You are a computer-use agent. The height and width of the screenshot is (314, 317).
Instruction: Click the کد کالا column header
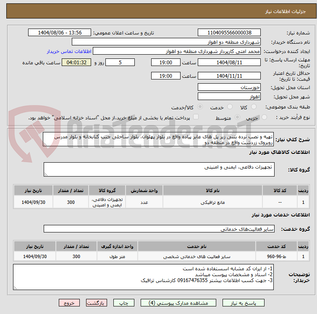[x=280, y=190]
